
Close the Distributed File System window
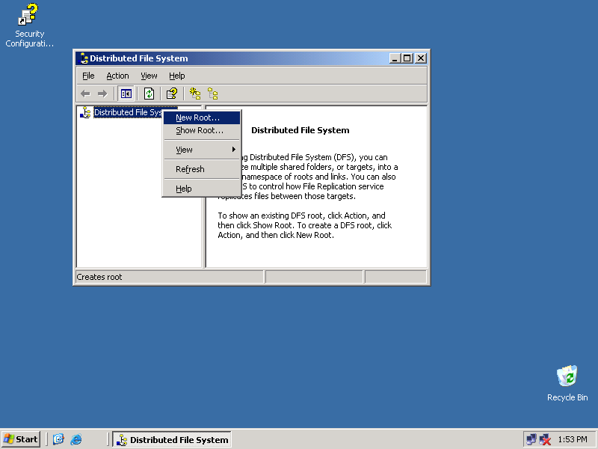(421, 58)
